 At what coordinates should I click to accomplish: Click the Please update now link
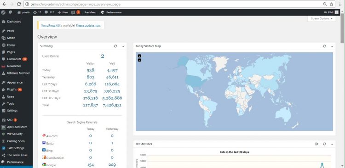[88, 25]
